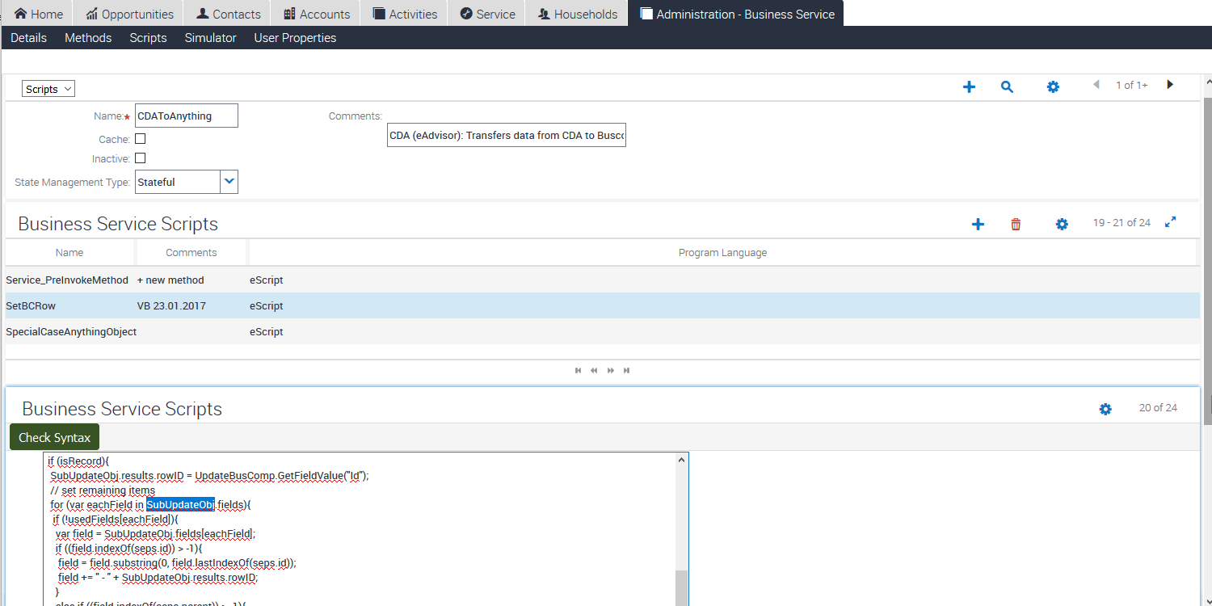Add new business service with top plus icon
Viewport: 1212px width, 606px height.
pos(969,86)
